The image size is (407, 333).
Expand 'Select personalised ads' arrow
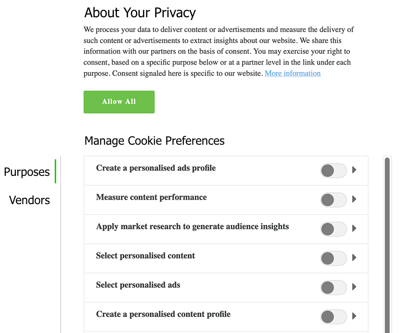point(354,287)
